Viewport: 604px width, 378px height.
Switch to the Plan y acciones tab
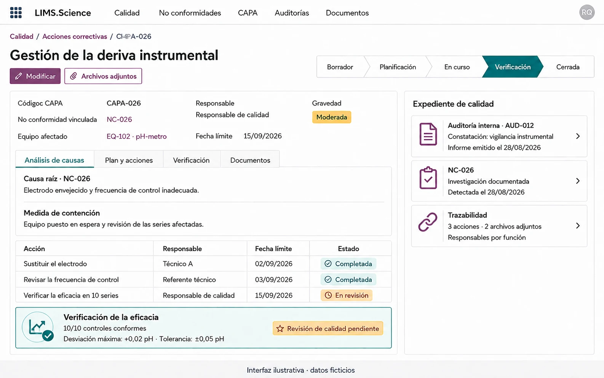click(129, 160)
